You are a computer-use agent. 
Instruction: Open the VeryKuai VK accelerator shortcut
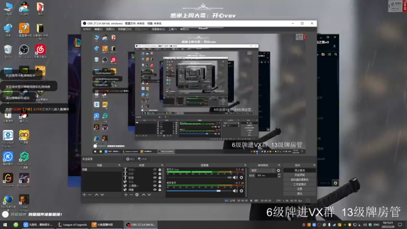click(24, 160)
